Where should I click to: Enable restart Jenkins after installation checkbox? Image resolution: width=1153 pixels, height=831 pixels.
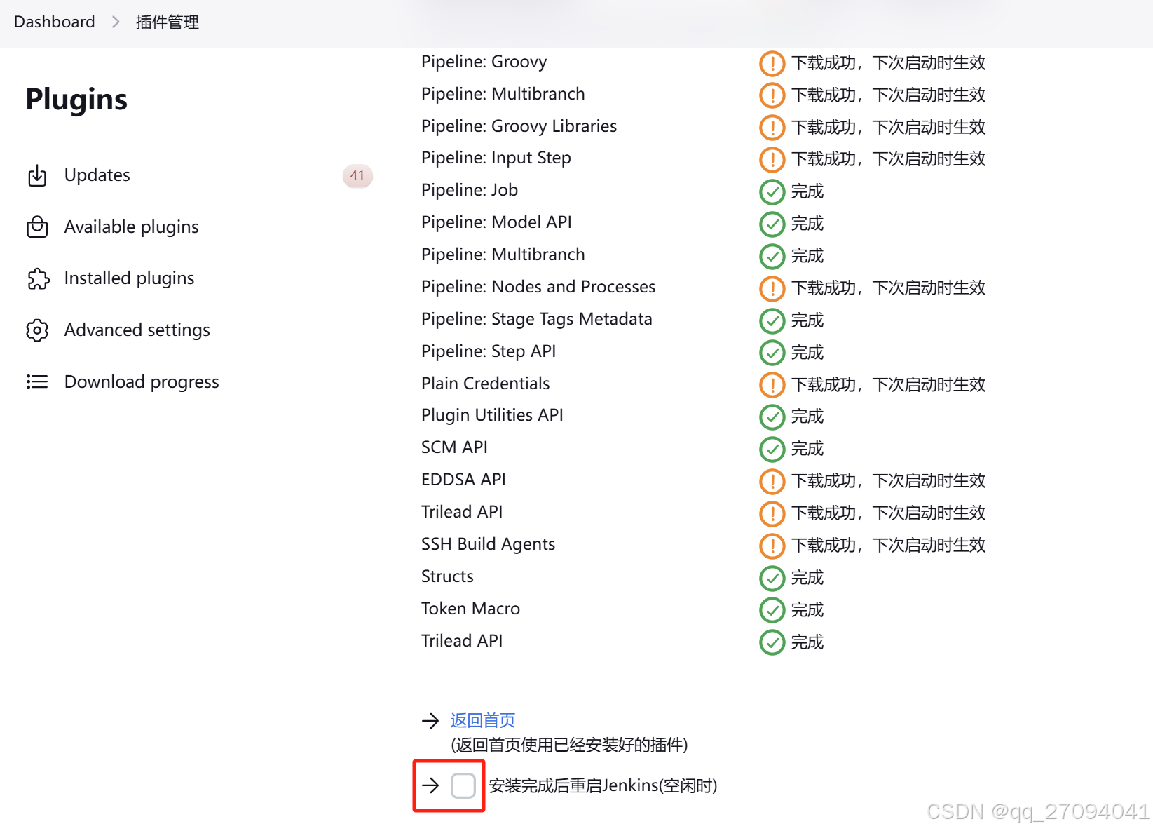click(x=463, y=785)
